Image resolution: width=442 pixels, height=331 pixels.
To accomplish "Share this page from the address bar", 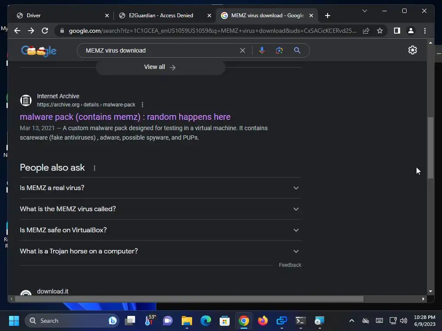I will pos(366,31).
